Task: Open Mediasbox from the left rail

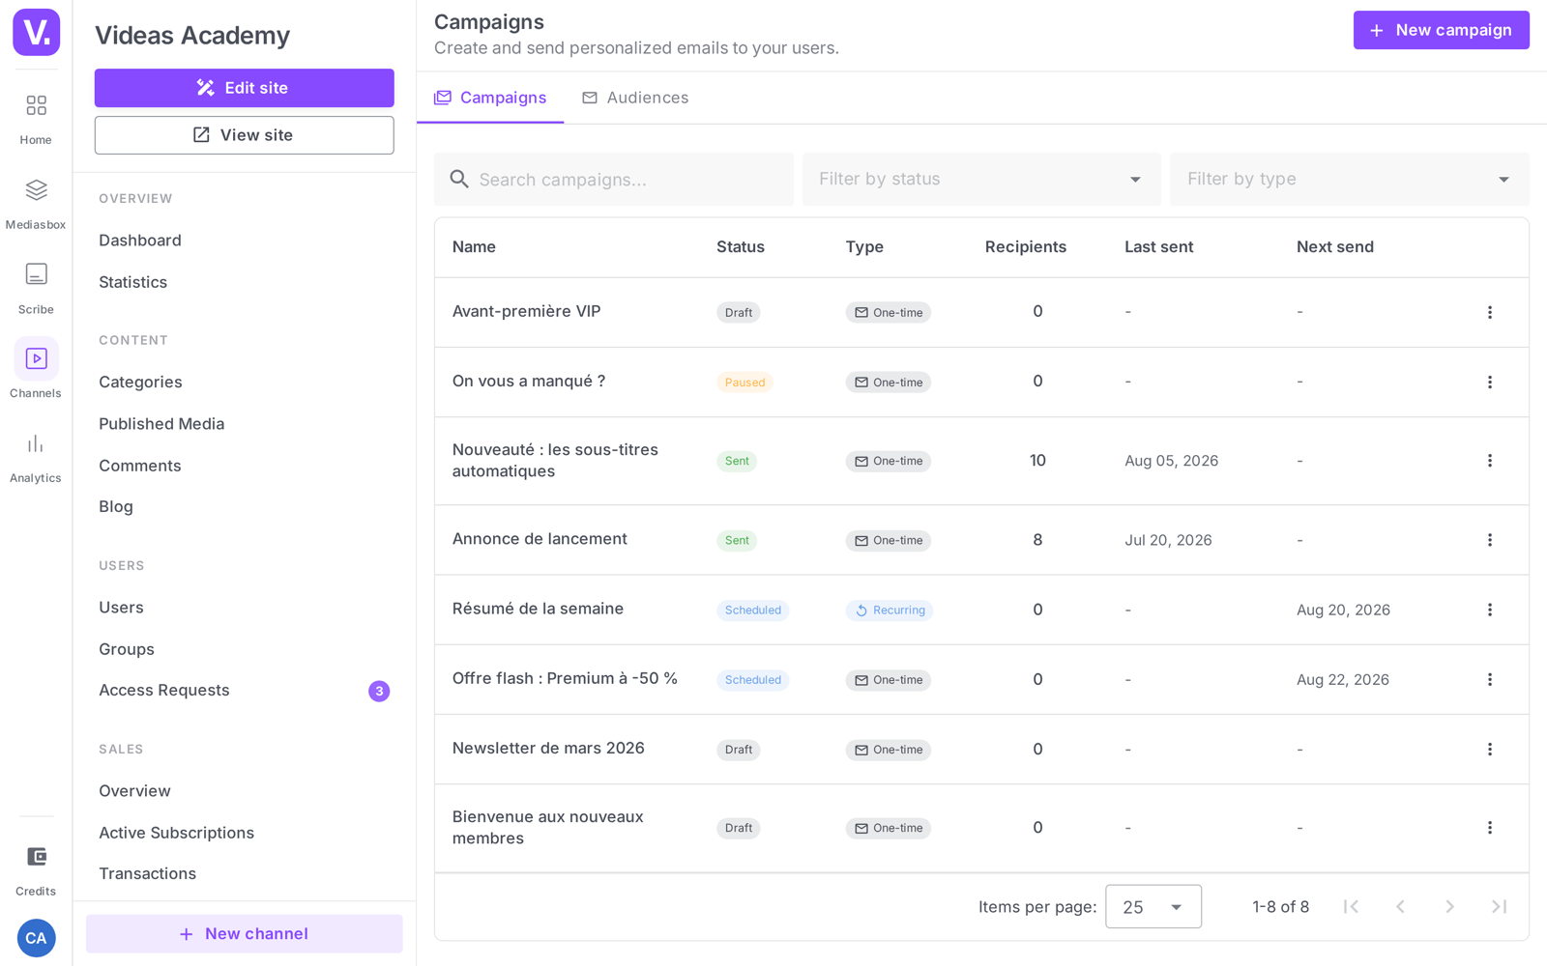Action: tap(36, 203)
